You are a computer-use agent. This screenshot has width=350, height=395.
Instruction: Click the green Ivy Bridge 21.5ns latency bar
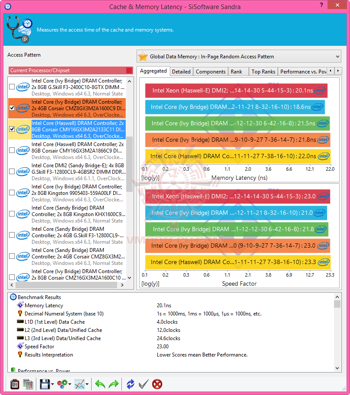(238, 123)
